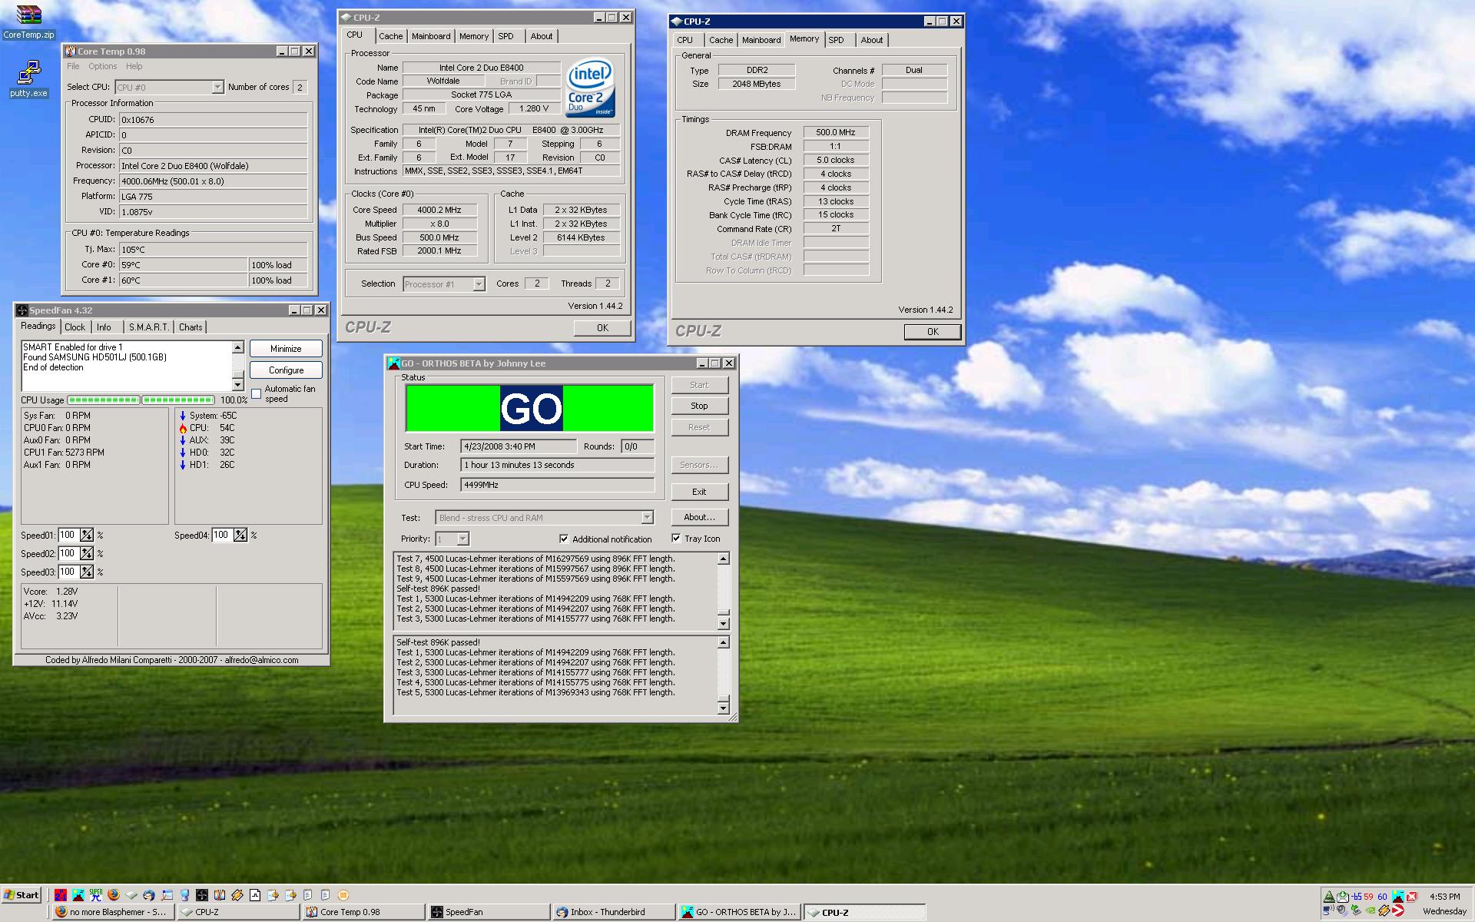Launch Super Pi from quick launch
The width and height of the screenshot is (1475, 922).
[x=96, y=895]
